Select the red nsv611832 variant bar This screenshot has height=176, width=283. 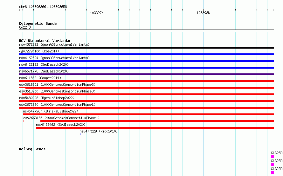click(x=146, y=81)
